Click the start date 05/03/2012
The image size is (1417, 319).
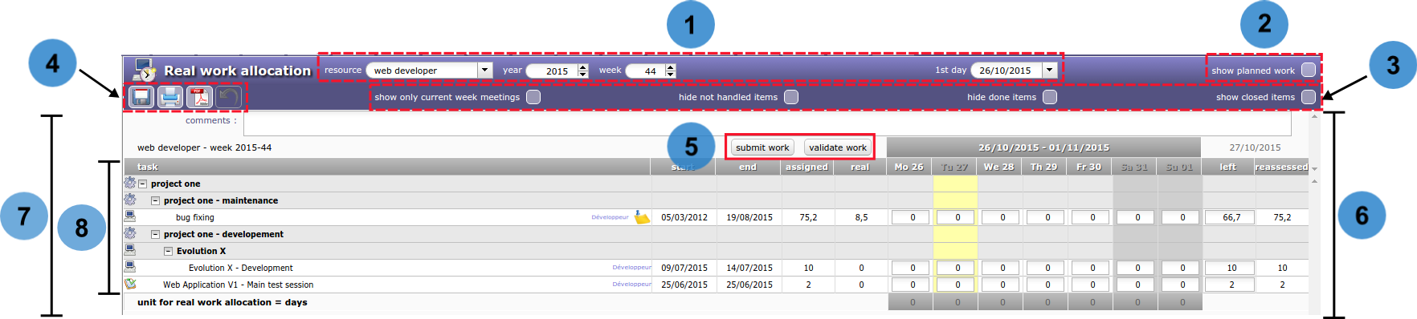click(684, 217)
